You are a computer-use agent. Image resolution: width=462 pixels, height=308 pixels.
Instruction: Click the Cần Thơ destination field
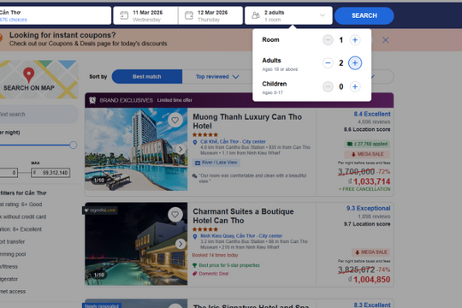pos(56,15)
